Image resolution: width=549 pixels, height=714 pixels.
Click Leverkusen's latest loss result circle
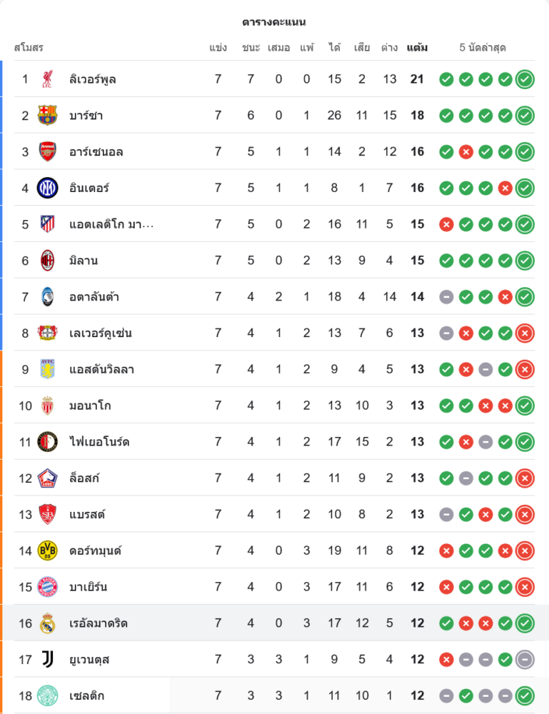525,333
